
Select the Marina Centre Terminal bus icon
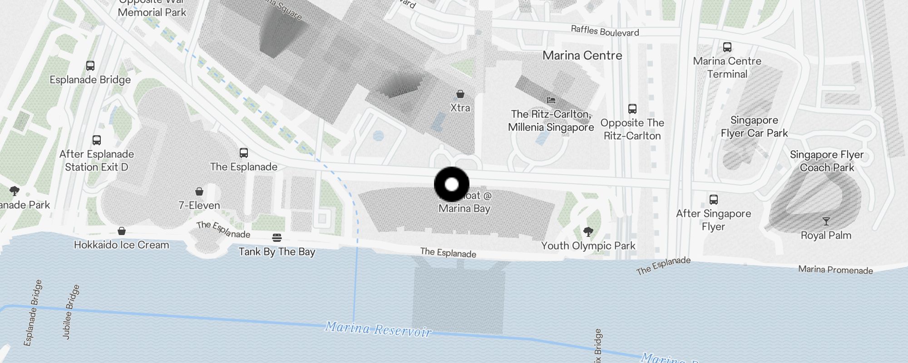[x=727, y=47]
